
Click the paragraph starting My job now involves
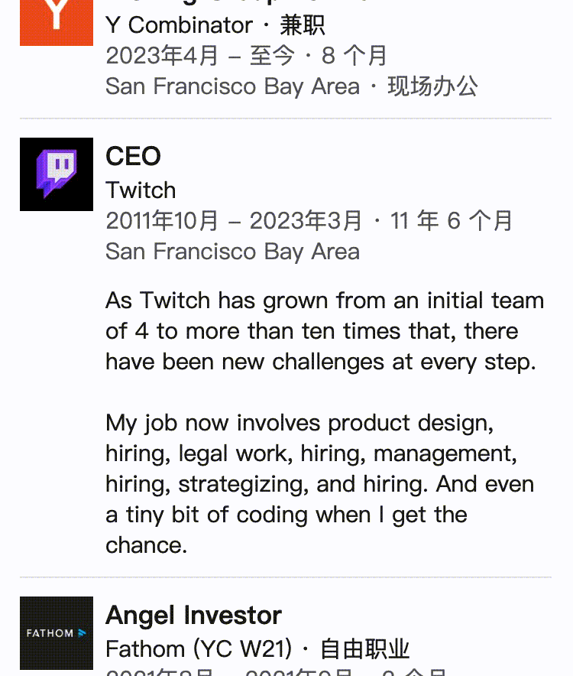point(320,484)
